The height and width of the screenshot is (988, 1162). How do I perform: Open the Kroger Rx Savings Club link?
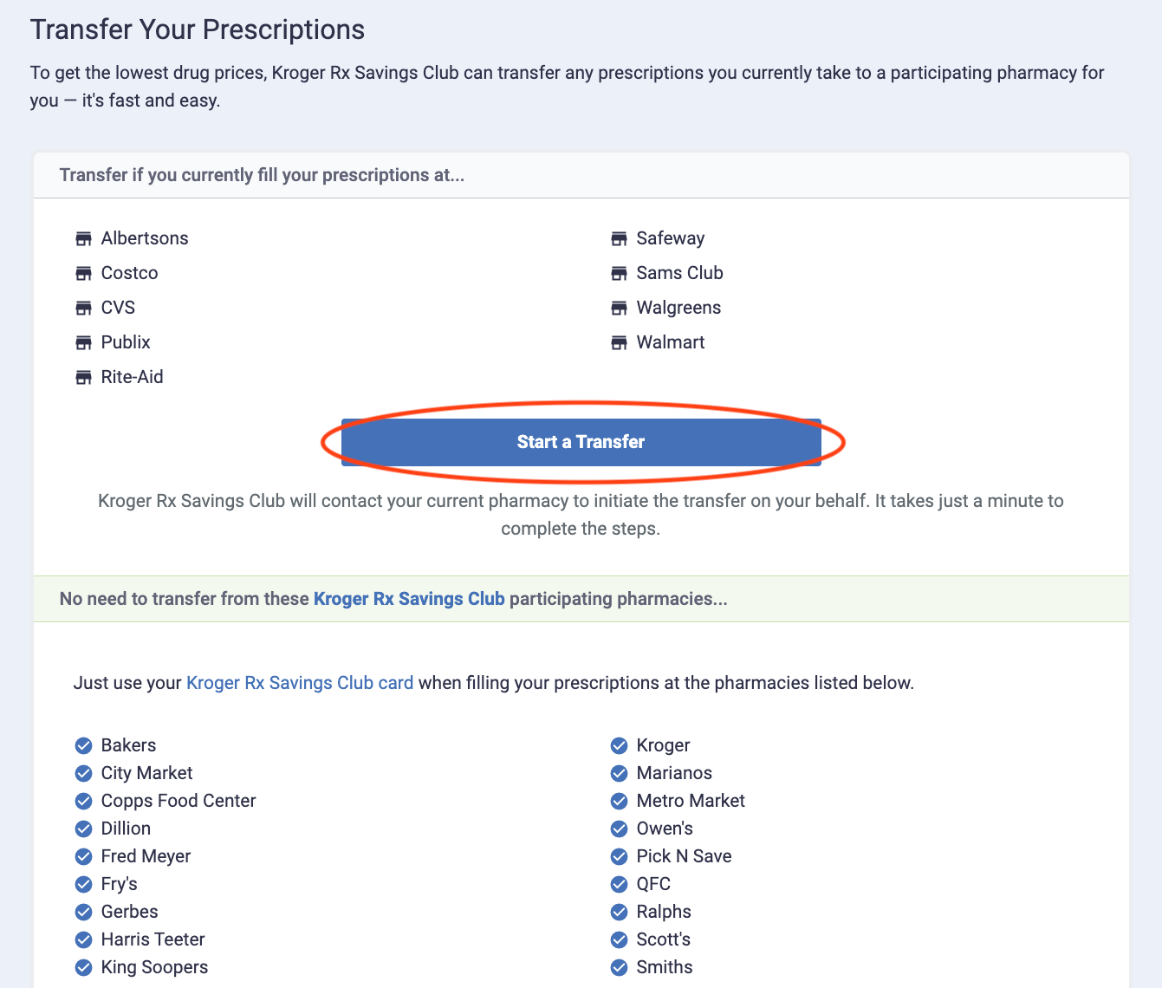point(409,599)
